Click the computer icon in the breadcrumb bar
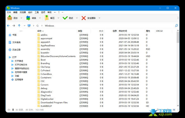 click(x=29, y=26)
